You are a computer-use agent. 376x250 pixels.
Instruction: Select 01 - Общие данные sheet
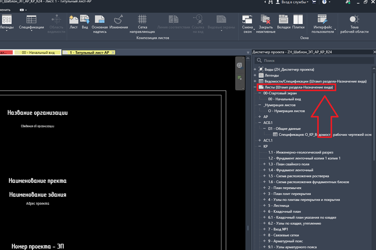coord(284,129)
